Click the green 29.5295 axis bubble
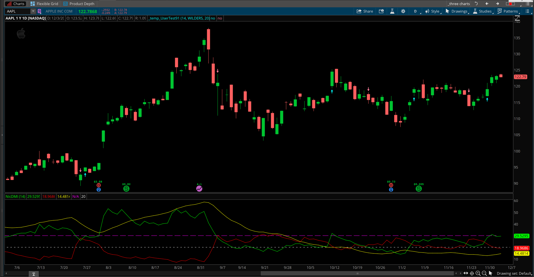 [x=521, y=236]
